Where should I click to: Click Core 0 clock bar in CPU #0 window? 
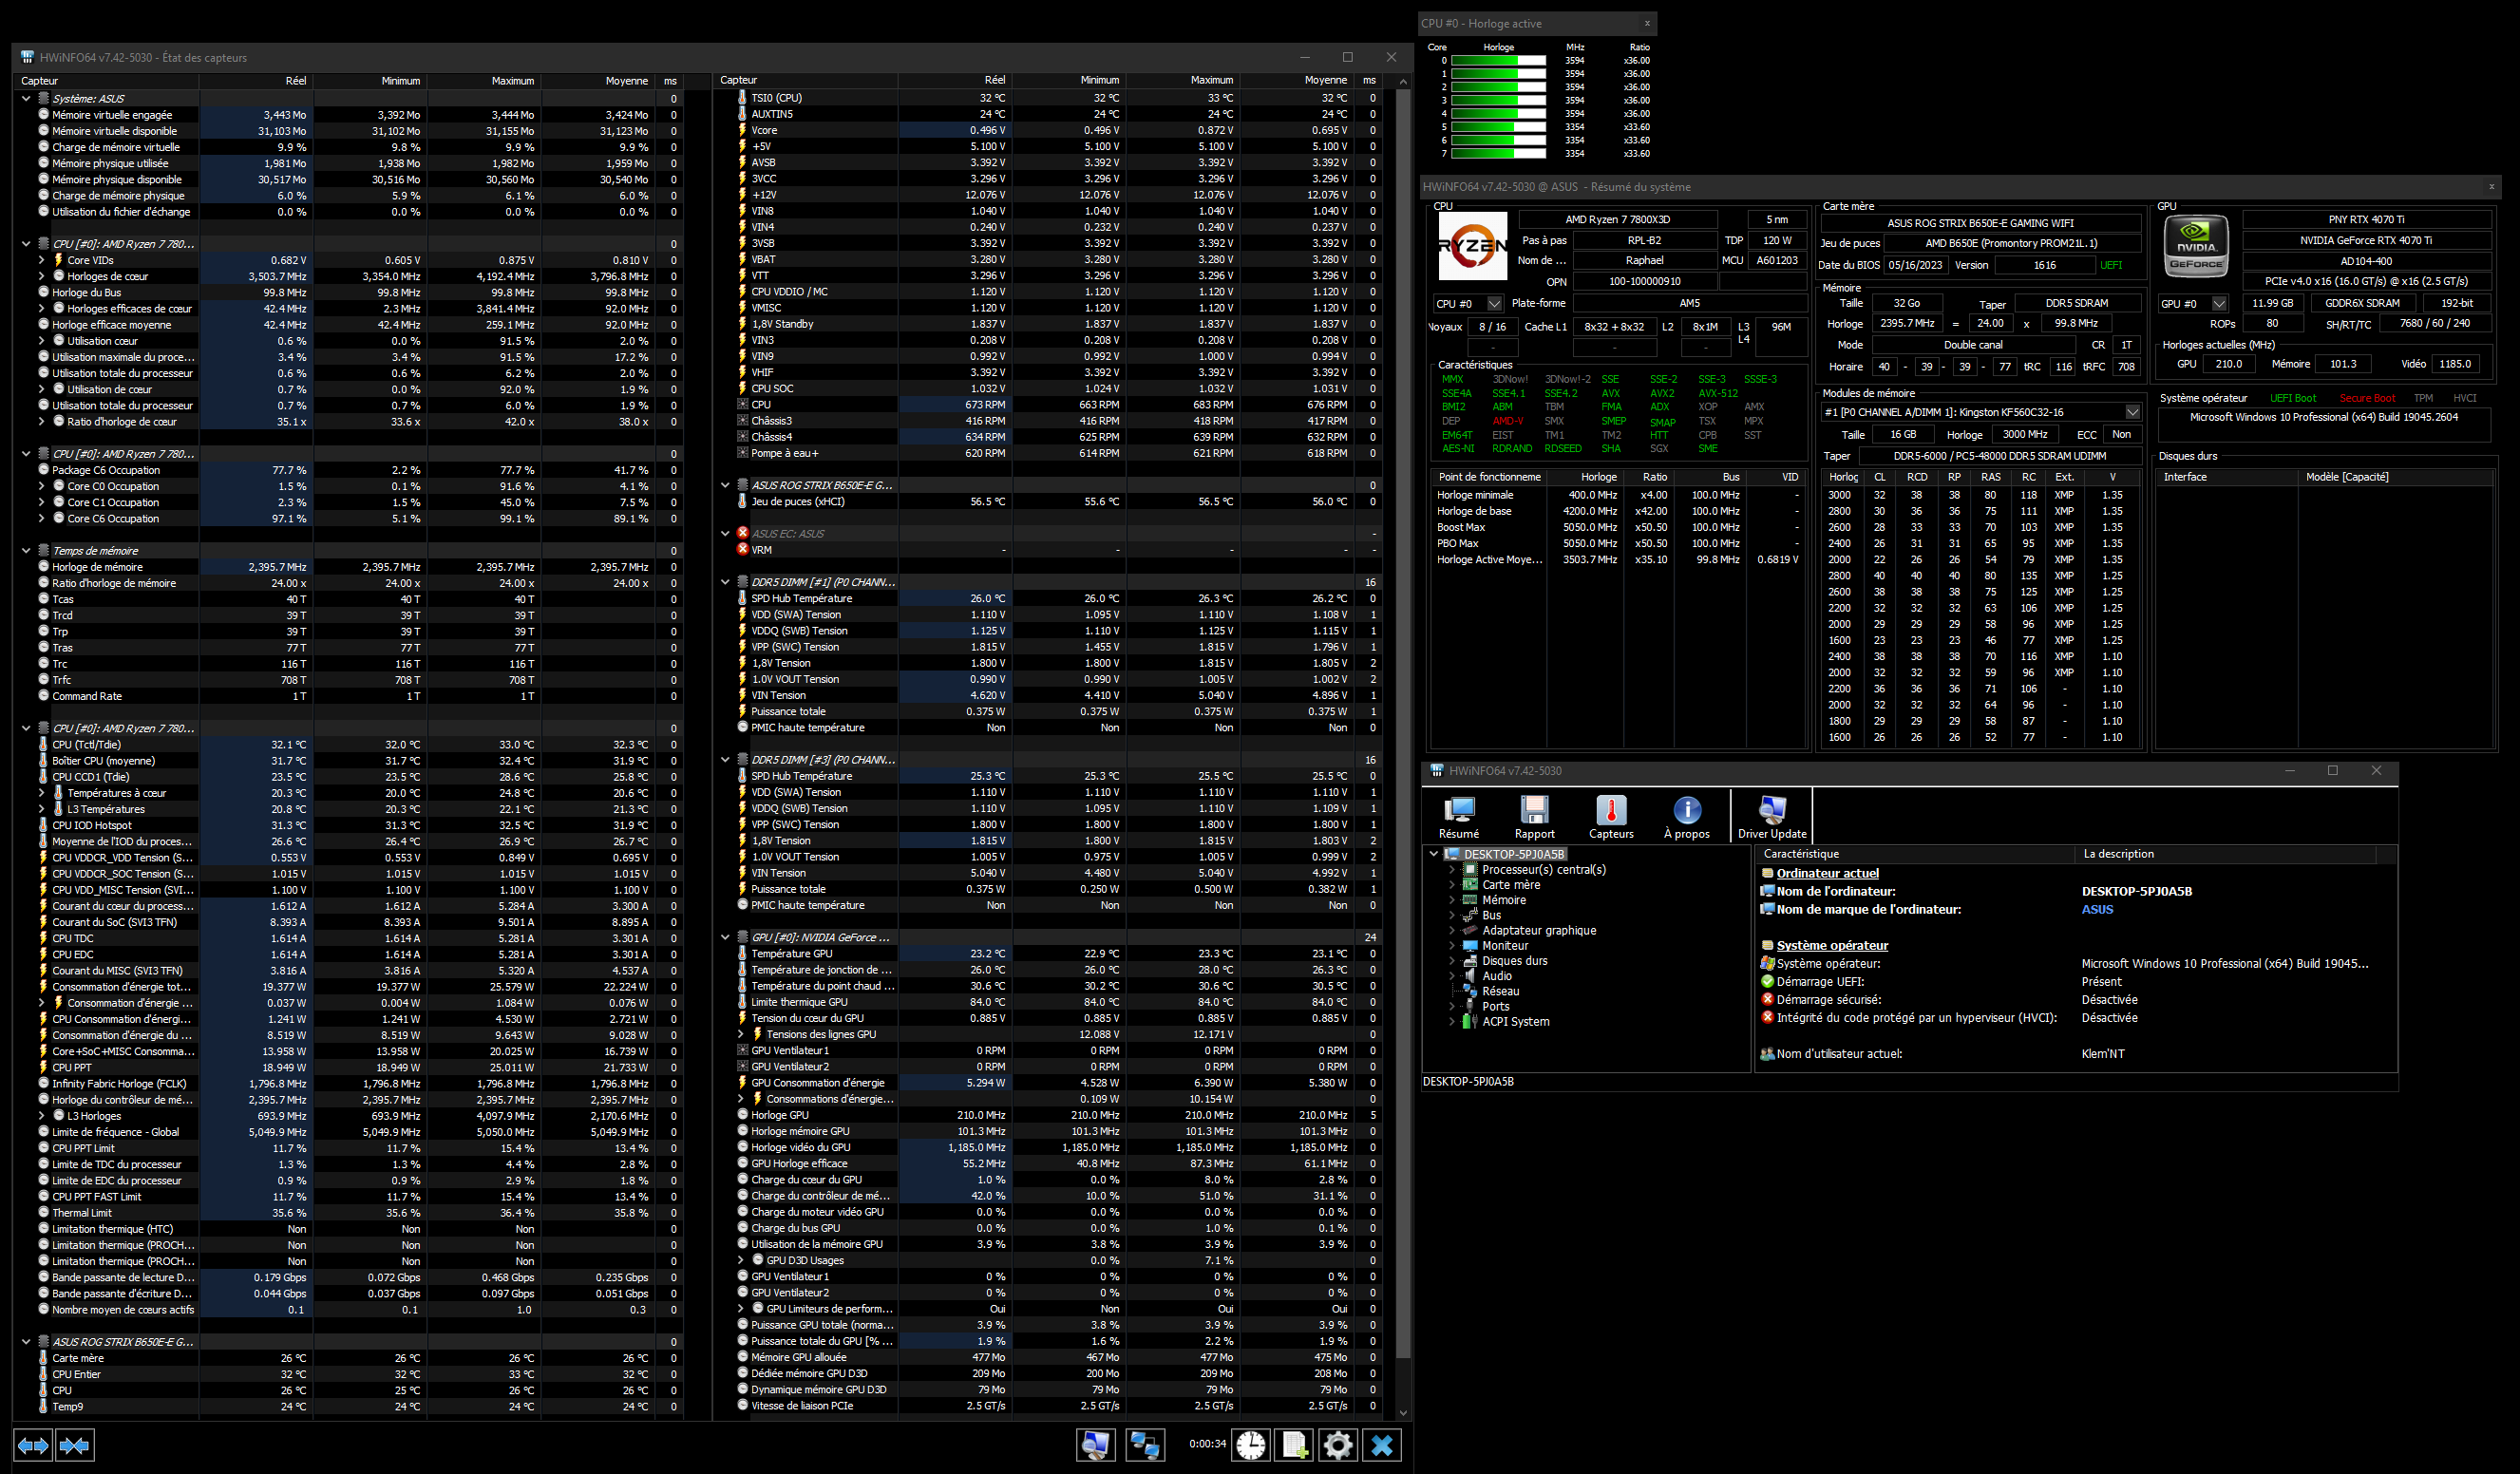click(x=1498, y=60)
